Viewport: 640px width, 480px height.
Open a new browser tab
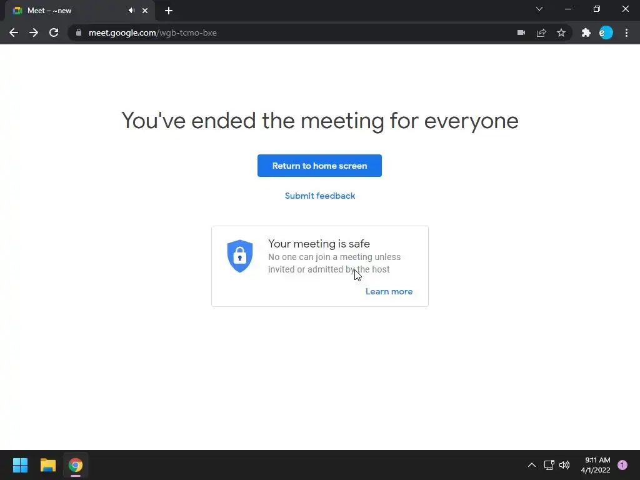(x=169, y=11)
